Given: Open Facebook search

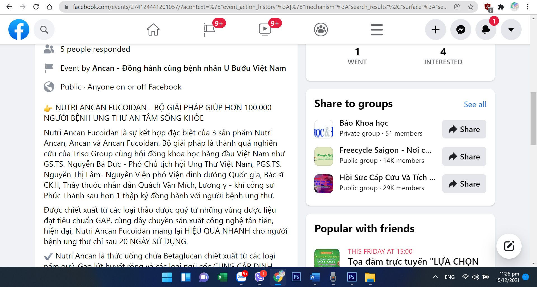Looking at the screenshot, I should [44, 29].
